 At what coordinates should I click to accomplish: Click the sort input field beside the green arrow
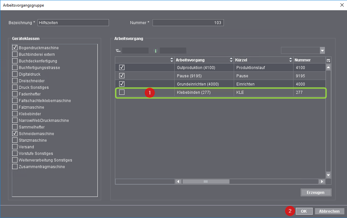click(x=173, y=51)
